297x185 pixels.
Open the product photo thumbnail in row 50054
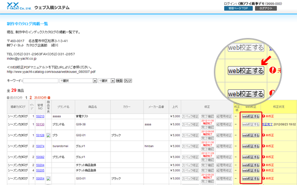(x=49, y=179)
